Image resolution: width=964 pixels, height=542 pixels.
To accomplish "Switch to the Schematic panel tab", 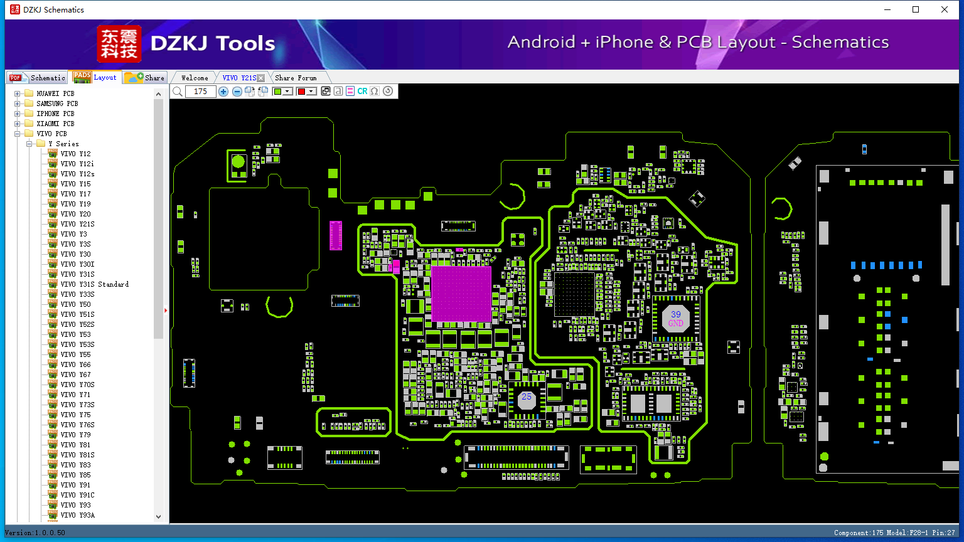I will click(x=36, y=77).
